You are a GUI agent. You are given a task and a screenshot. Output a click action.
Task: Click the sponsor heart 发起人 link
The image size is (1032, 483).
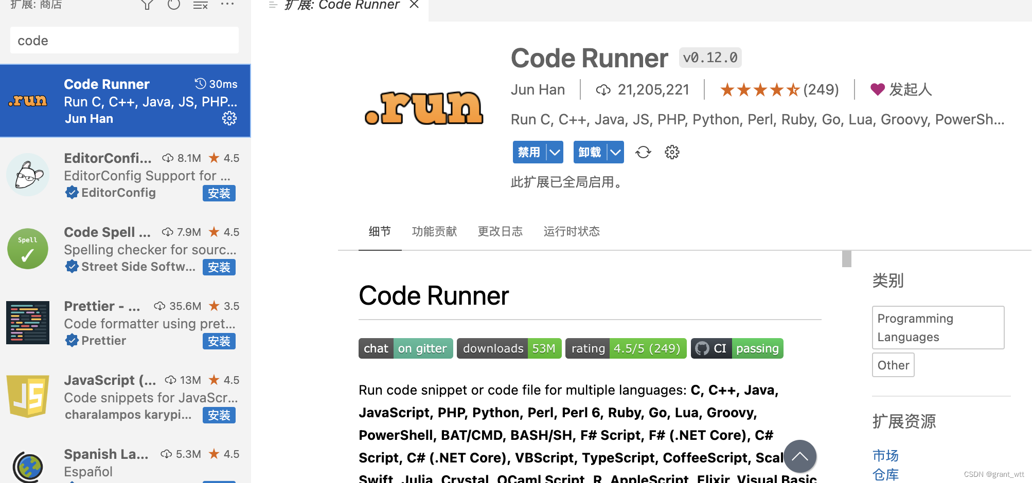(x=901, y=90)
